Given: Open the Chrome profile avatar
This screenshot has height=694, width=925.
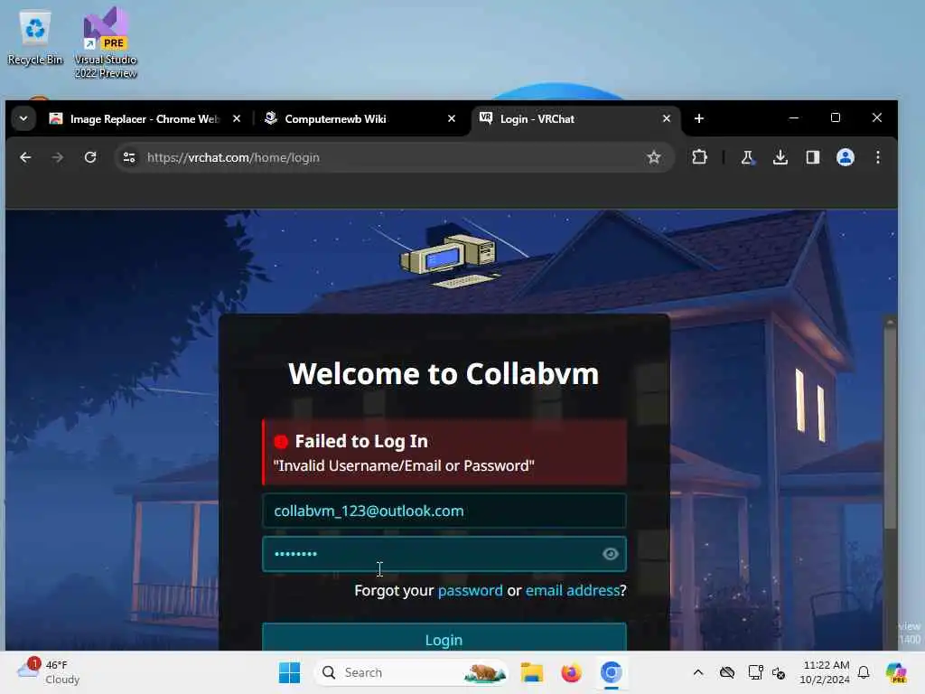Looking at the screenshot, I should (x=846, y=157).
